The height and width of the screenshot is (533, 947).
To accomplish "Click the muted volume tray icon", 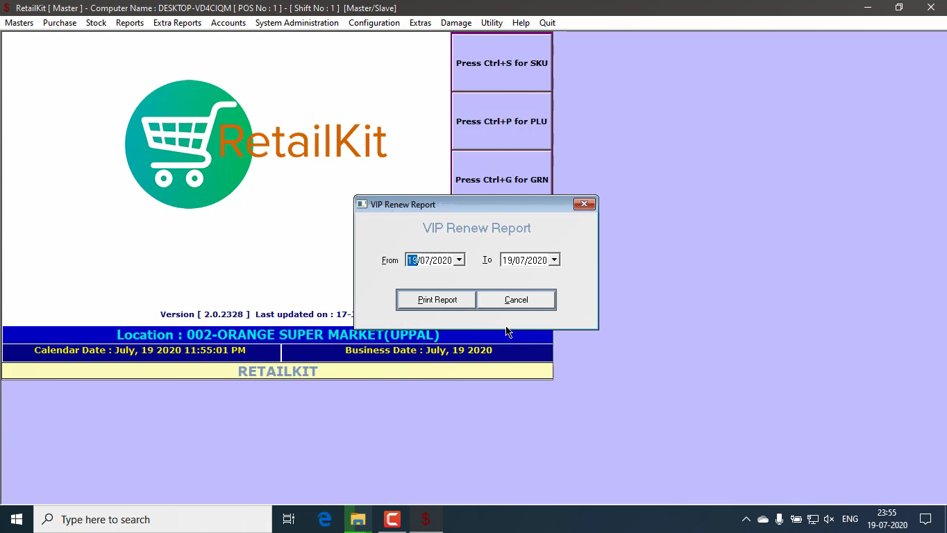I will (829, 519).
